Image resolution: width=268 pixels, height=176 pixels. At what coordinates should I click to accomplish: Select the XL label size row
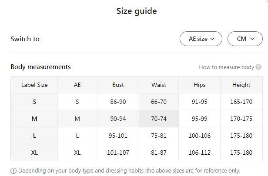[34, 153]
